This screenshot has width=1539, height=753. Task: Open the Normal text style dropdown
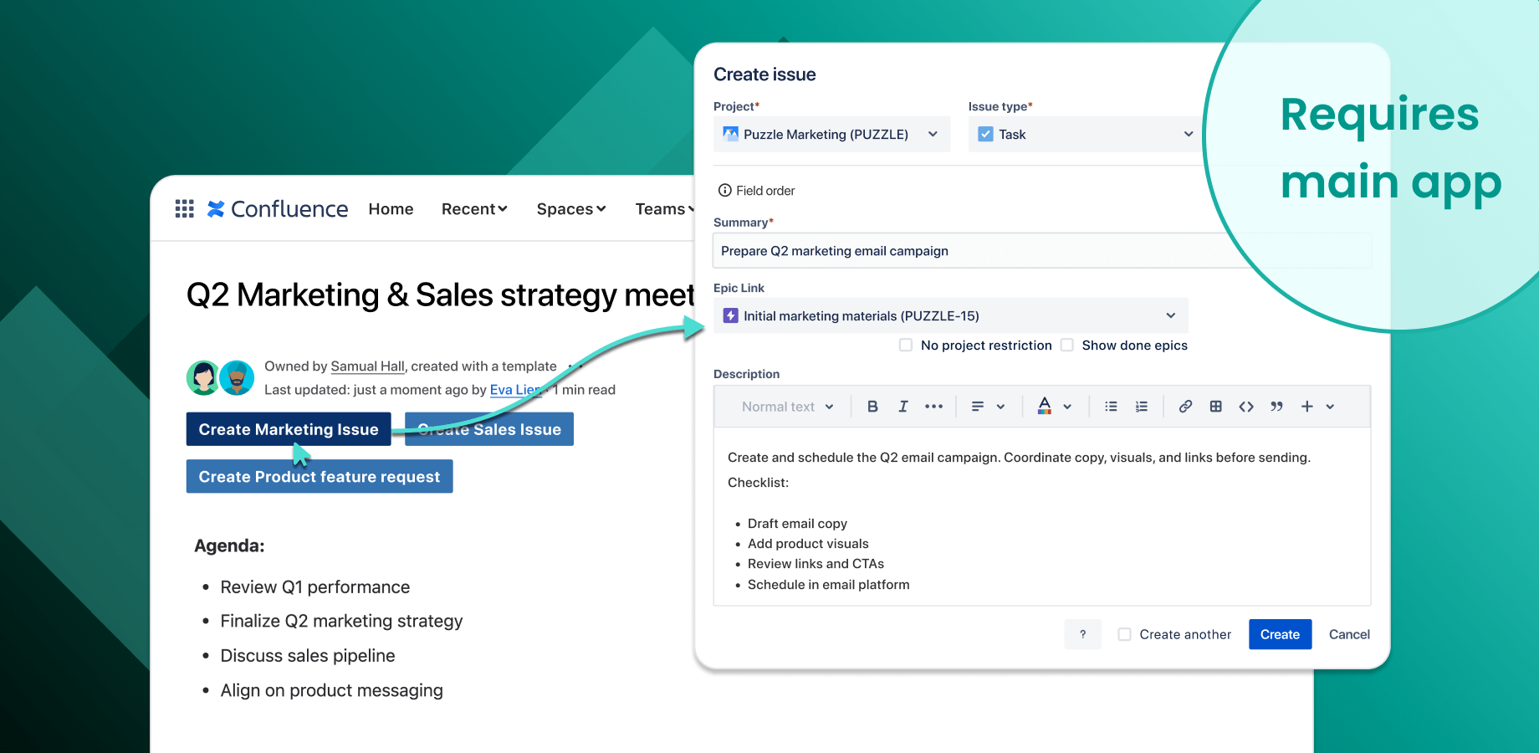[x=788, y=407]
